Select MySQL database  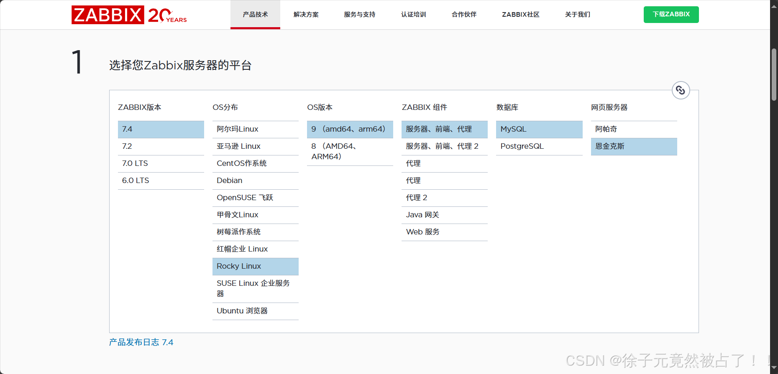pos(539,130)
